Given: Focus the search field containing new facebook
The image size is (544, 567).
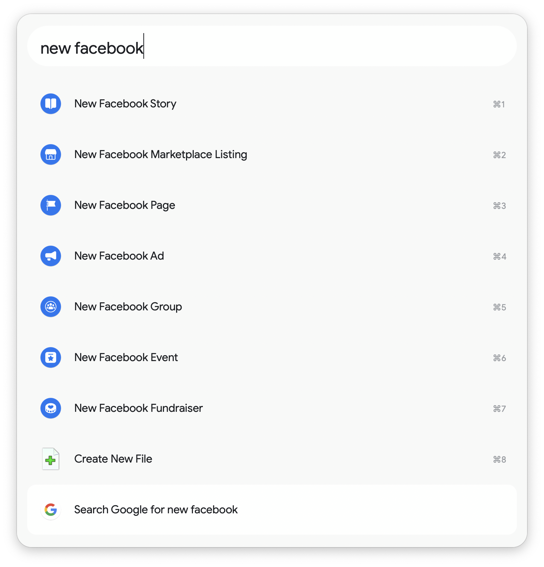Looking at the screenshot, I should coord(272,46).
